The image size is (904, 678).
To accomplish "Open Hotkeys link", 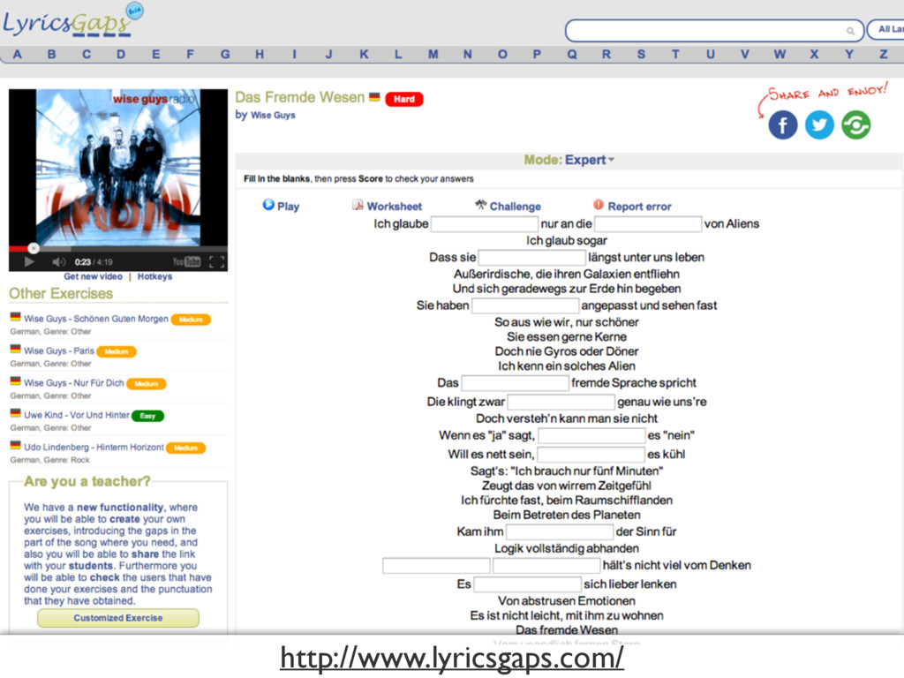I will coord(154,276).
